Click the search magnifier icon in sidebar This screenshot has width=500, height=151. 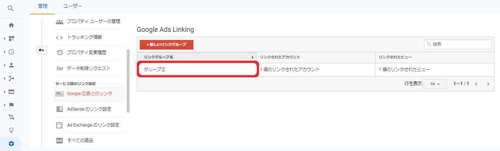pyautogui.click(x=11, y=8)
